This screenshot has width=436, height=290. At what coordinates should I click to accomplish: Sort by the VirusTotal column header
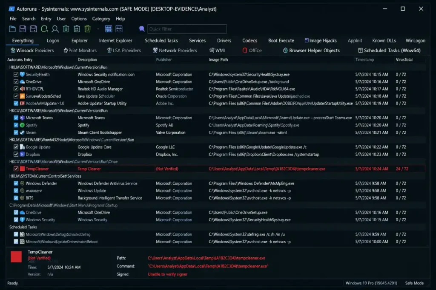pyautogui.click(x=404, y=59)
